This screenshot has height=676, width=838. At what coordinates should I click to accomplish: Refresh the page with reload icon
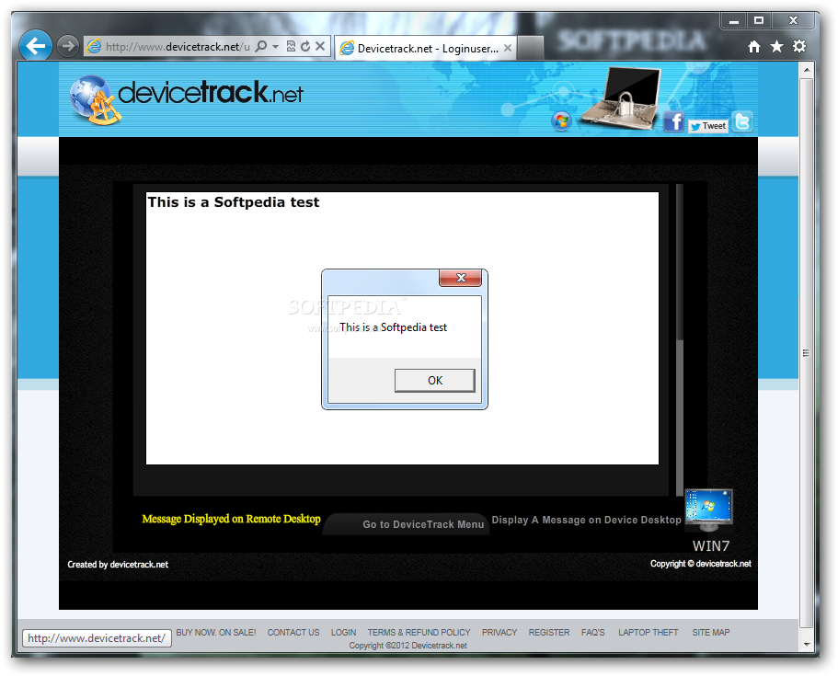coord(305,46)
